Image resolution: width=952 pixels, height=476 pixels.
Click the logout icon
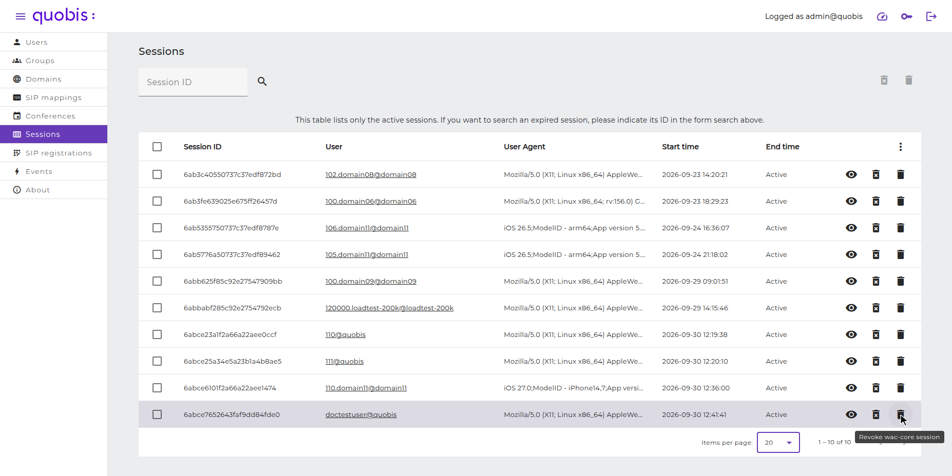(931, 16)
